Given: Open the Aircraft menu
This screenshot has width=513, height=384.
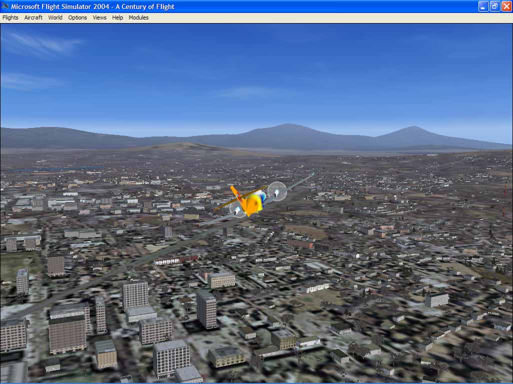Looking at the screenshot, I should coord(34,17).
